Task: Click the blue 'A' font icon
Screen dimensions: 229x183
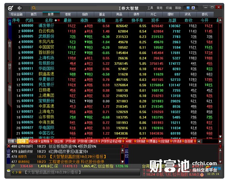Action: (x=193, y=8)
